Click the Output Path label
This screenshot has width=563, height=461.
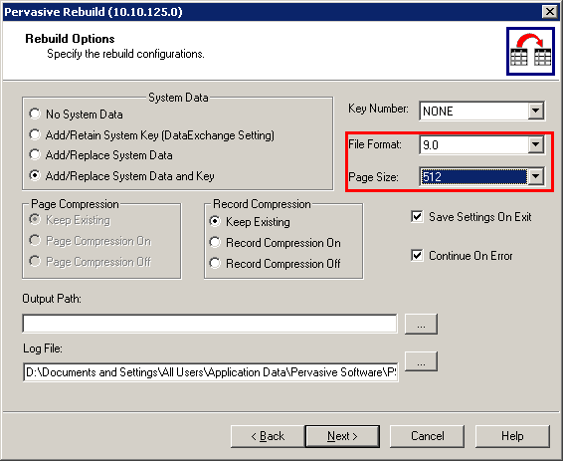(x=52, y=299)
